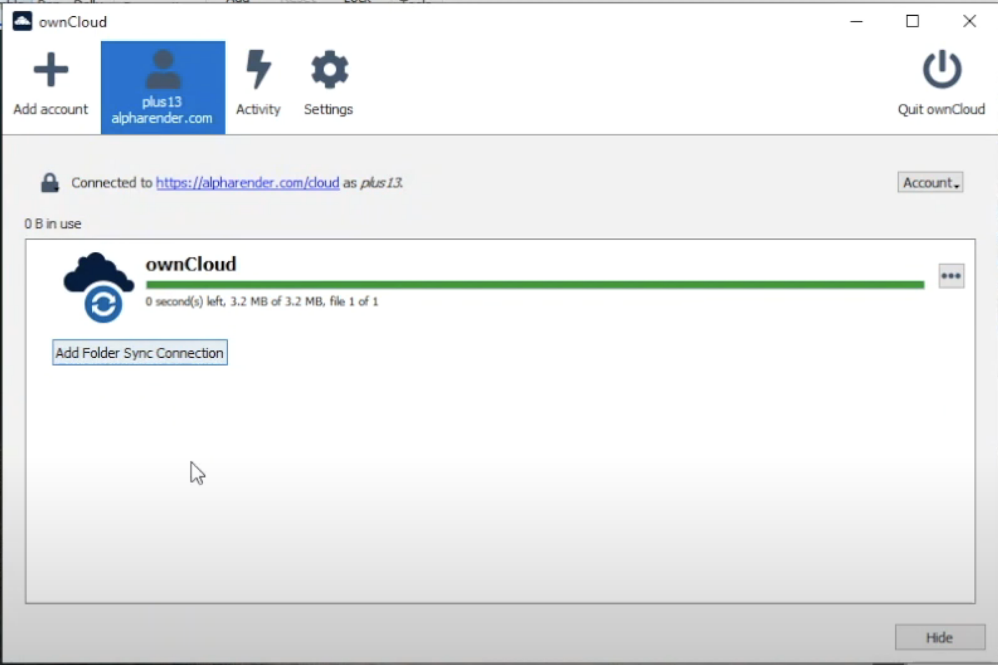This screenshot has height=665, width=998.
Task: Open the Activity lightning bolt tab
Action: [x=258, y=69]
